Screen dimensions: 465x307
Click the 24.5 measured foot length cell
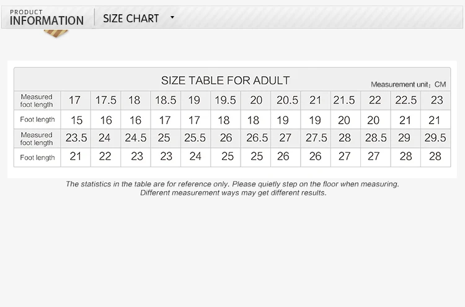pos(136,138)
